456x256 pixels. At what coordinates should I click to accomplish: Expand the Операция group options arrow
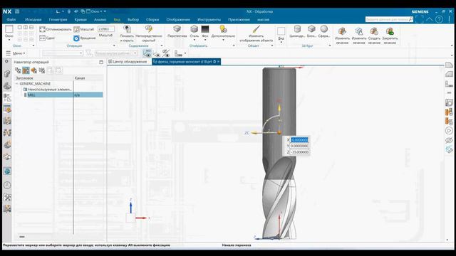pos(114,46)
